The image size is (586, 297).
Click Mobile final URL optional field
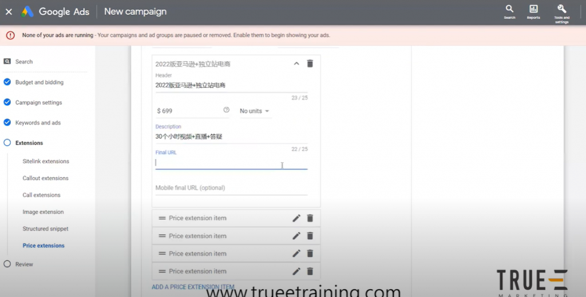pyautogui.click(x=231, y=188)
